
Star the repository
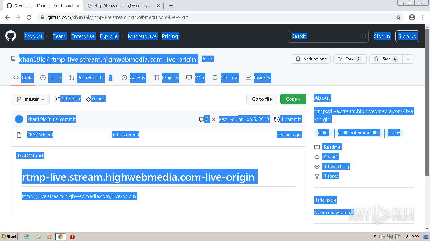(386, 59)
